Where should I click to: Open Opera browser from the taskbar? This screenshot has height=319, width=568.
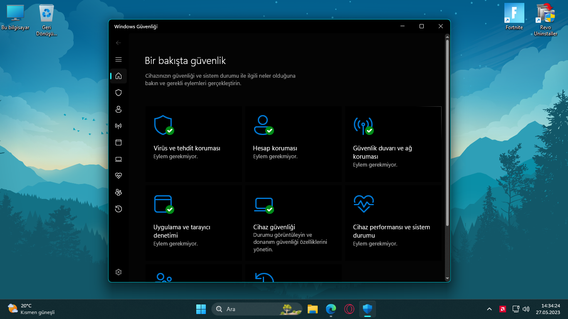(x=349, y=309)
